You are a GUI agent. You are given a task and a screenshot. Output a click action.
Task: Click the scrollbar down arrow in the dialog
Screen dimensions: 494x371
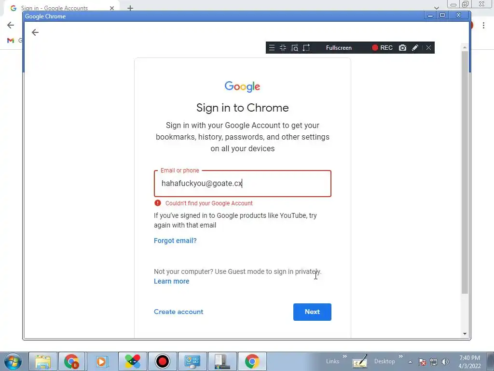point(465,334)
